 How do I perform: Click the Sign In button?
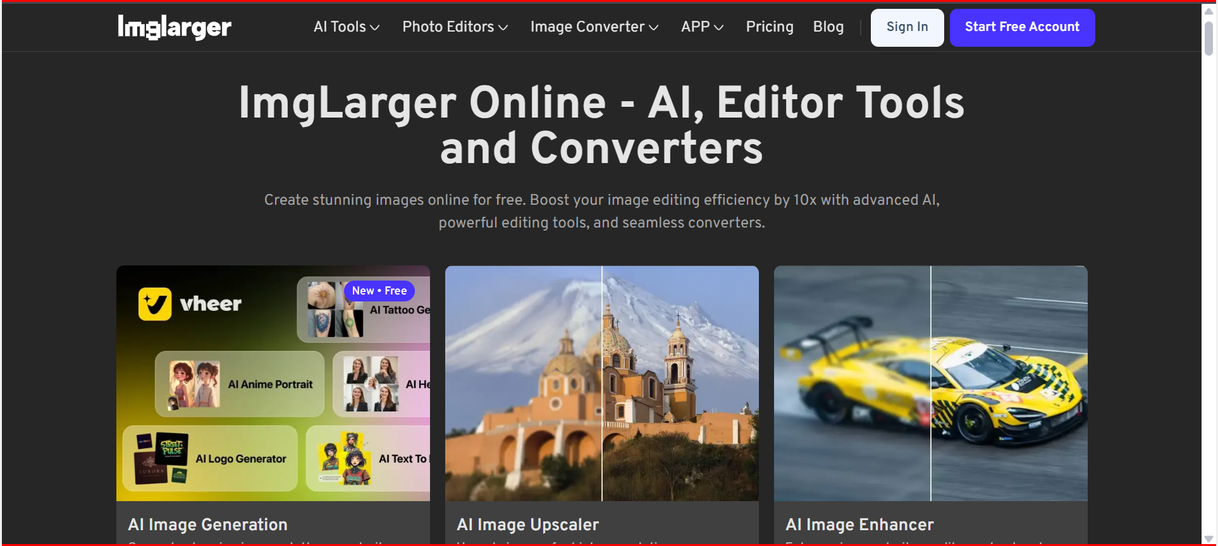pos(907,27)
